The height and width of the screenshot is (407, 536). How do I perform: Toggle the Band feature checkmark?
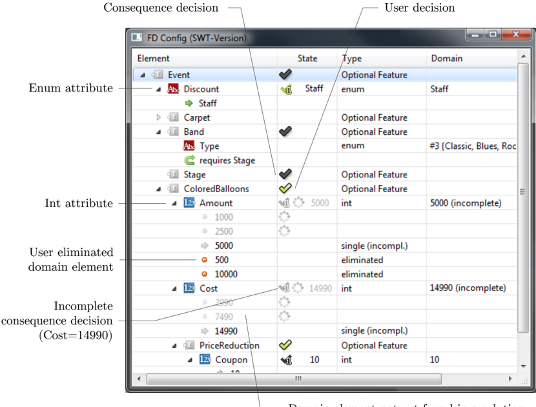[x=285, y=131]
